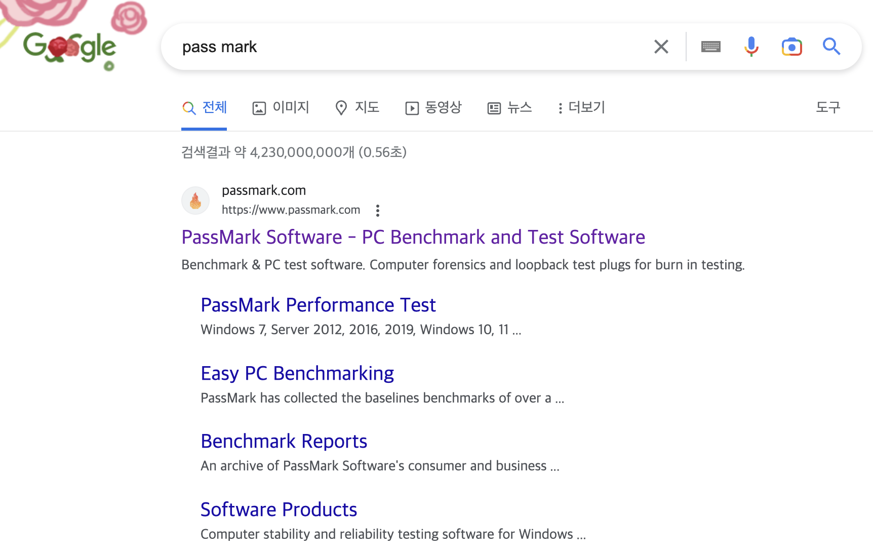Open the three-dot menu beside passmark.com URL

click(378, 210)
